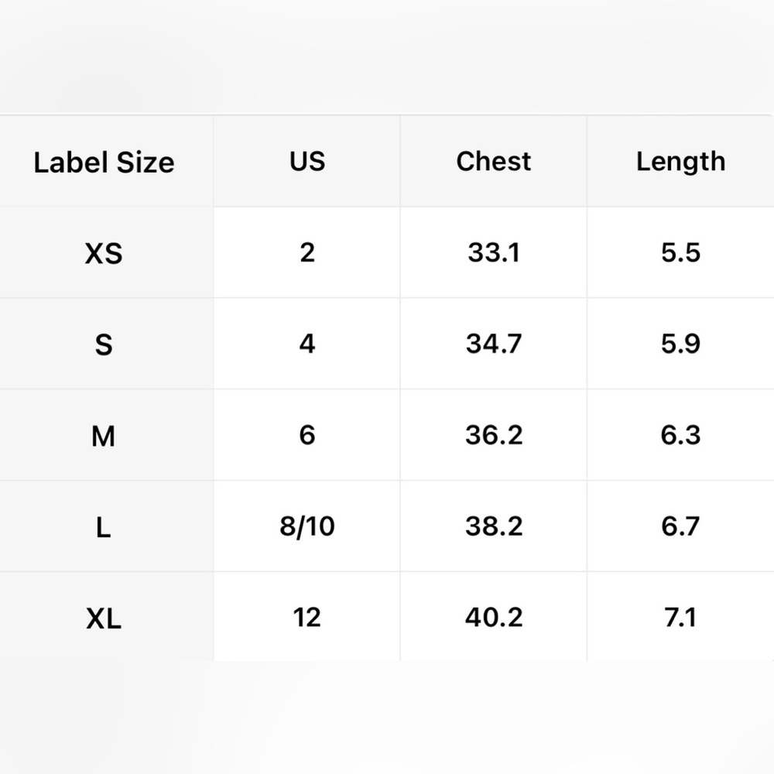Select the Chest column header

(494, 162)
